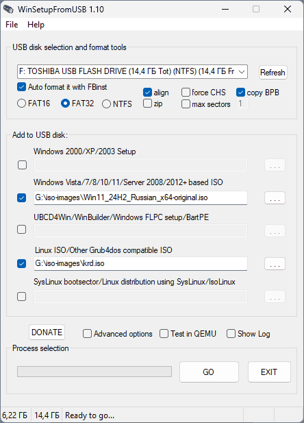Enable Advanced options checkbox
This screenshot has height=423, width=304.
pos(87,334)
